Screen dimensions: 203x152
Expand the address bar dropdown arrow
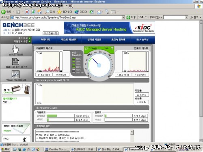point(123,17)
